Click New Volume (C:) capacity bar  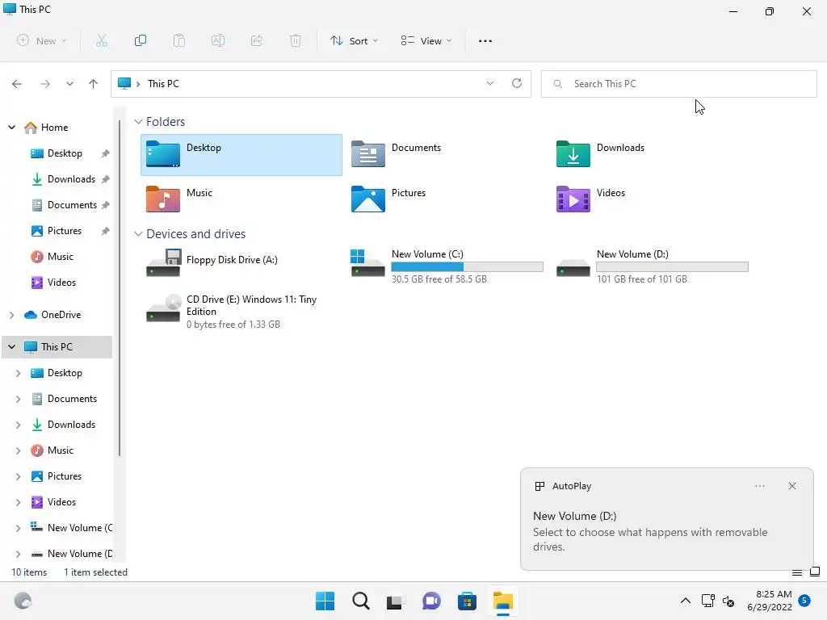[x=468, y=266]
